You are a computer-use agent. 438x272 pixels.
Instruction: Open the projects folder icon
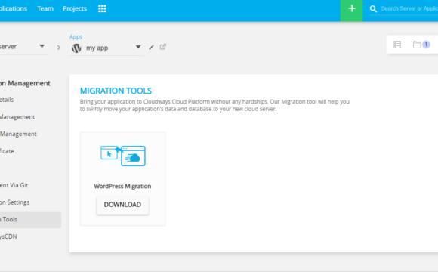click(417, 45)
